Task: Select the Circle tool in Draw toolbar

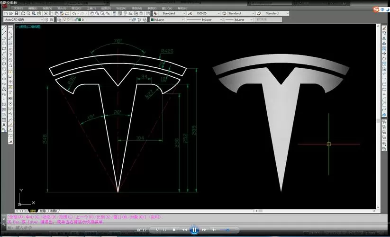Action: point(4,59)
